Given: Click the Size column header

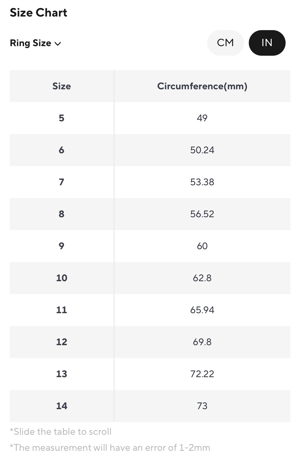Looking at the screenshot, I should (x=62, y=86).
